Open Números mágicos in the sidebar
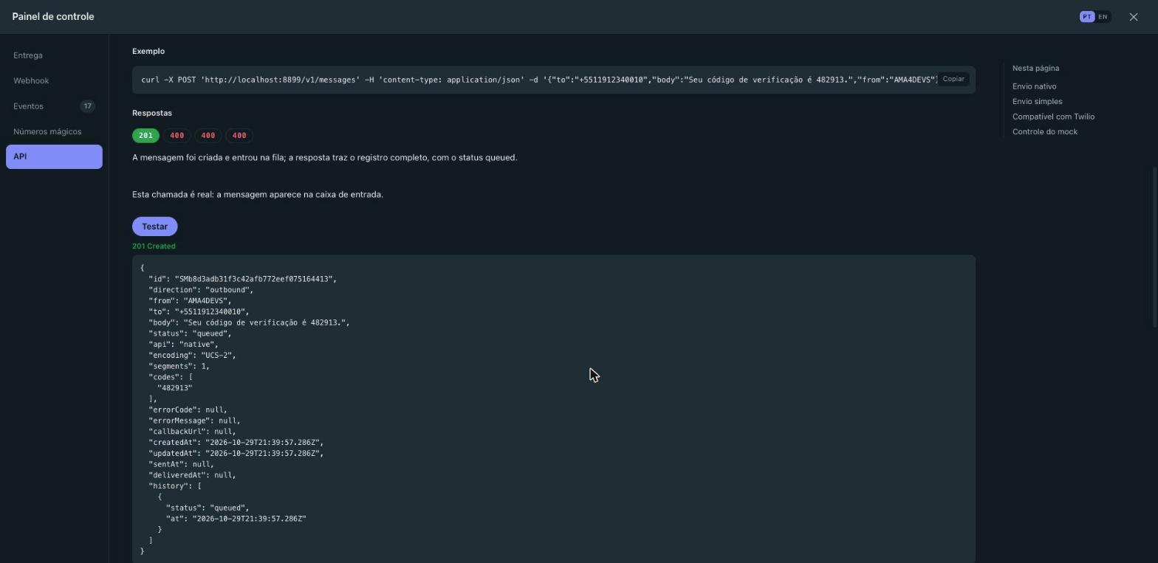1158x563 pixels. (54, 131)
